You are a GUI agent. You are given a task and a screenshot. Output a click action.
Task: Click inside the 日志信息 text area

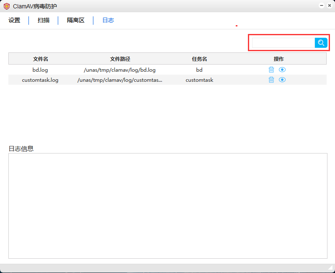click(167, 205)
